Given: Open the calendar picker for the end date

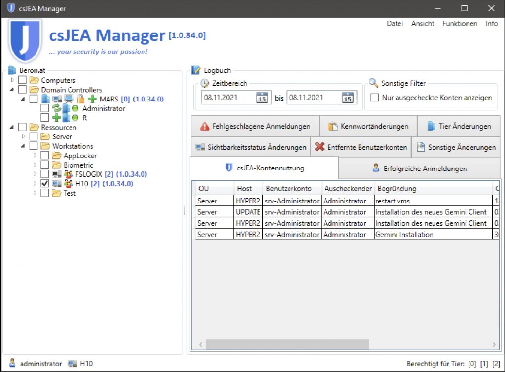Looking at the screenshot, I should coord(348,98).
